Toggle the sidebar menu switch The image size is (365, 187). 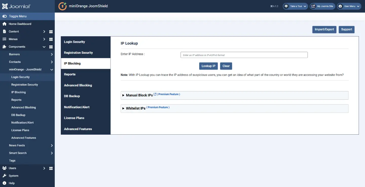4,16
